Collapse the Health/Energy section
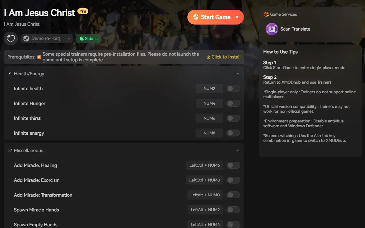Viewport: 365px width, 228px height. (238, 74)
